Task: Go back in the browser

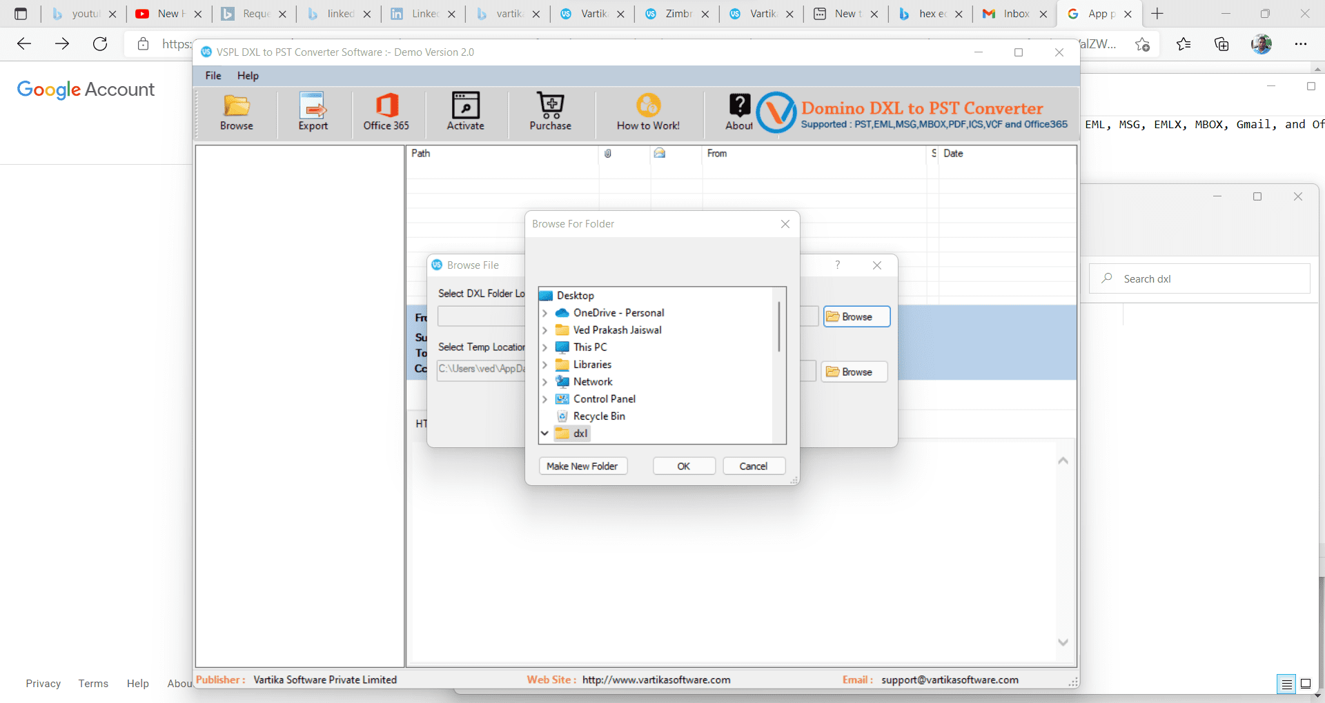Action: point(24,44)
